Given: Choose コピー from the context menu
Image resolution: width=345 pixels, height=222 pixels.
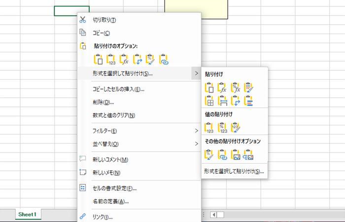Looking at the screenshot, I should point(102,33).
